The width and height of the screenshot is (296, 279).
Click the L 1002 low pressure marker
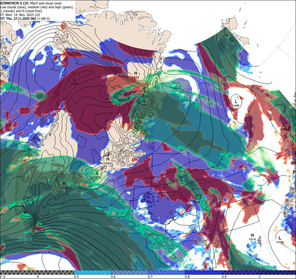tap(236, 103)
